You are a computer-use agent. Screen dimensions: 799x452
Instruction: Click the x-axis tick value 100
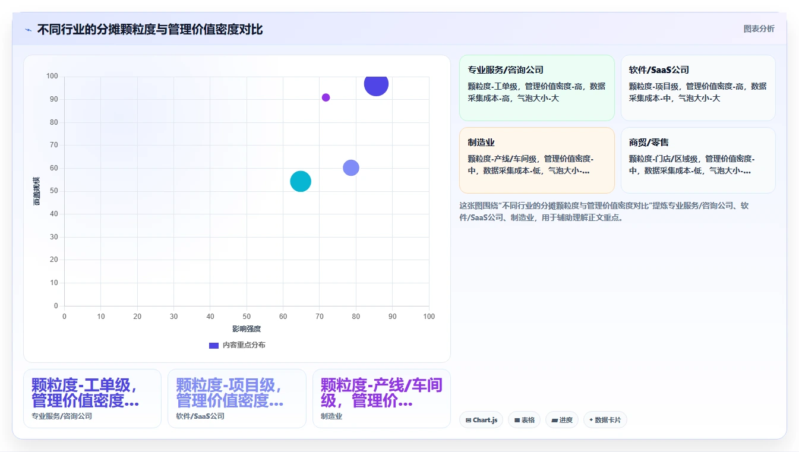[429, 317]
